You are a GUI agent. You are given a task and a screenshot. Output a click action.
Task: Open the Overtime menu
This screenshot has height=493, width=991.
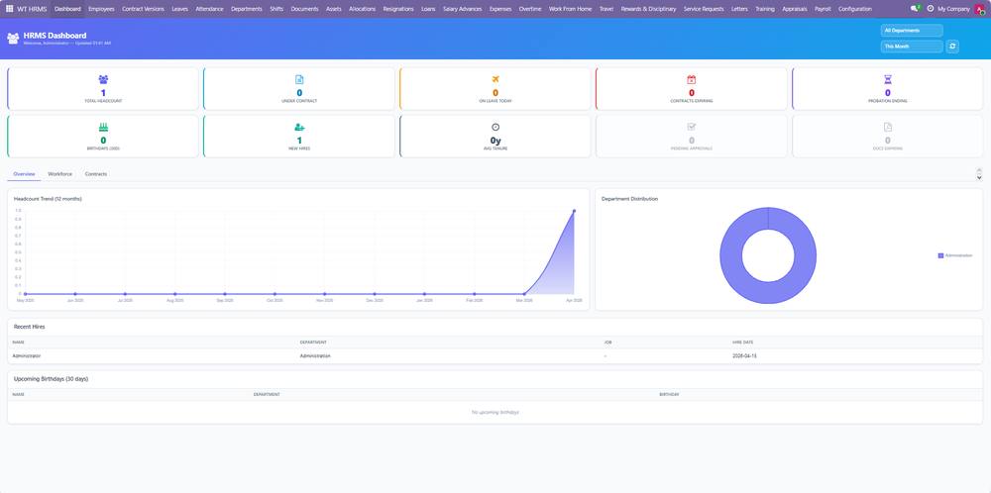point(530,9)
